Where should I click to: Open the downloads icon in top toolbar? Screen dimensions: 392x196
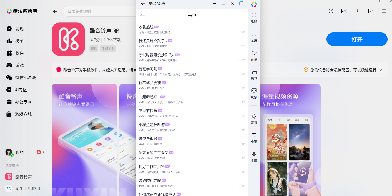358,11
